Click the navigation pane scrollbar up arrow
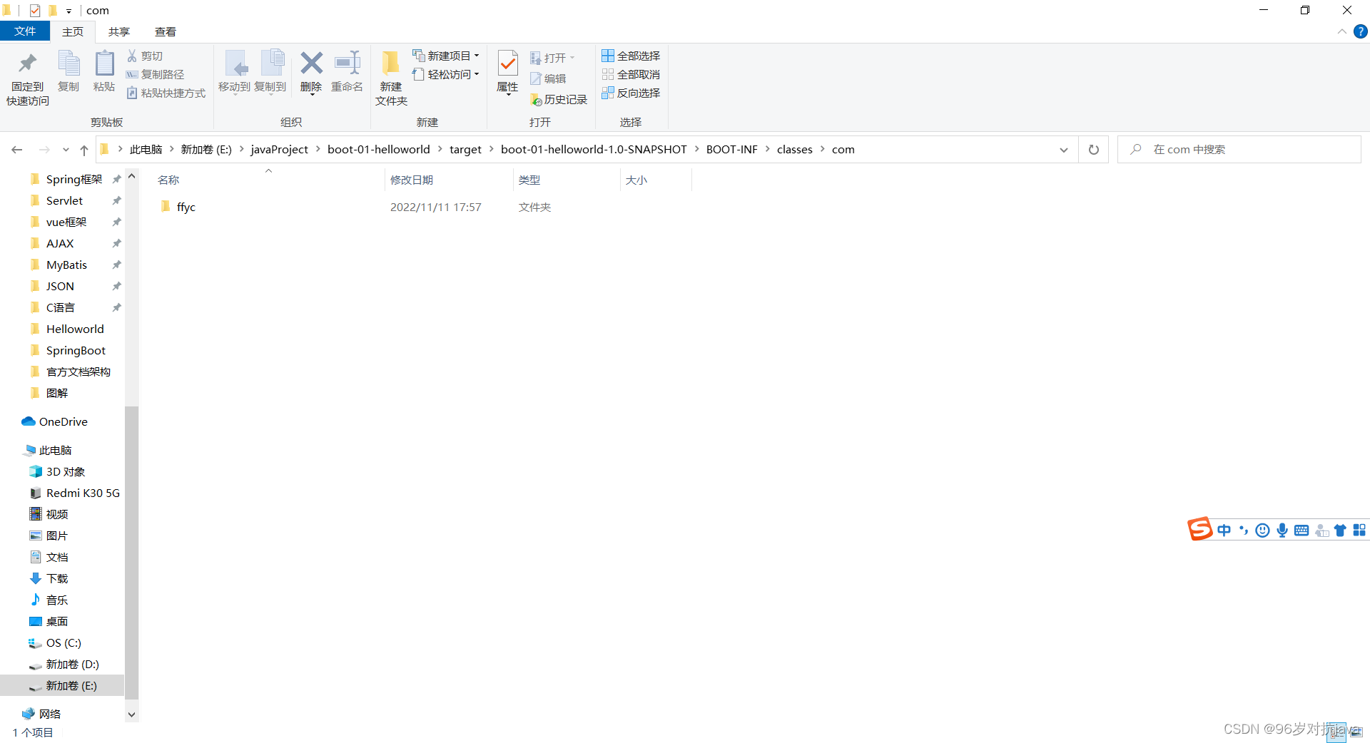This screenshot has height=743, width=1370. click(131, 175)
